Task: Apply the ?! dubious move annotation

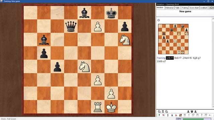Action: coord(197,115)
